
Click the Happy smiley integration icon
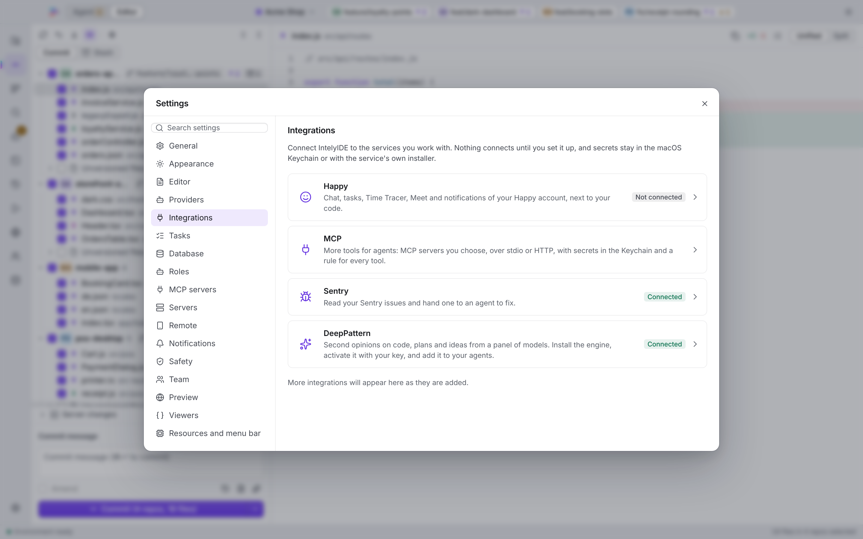pos(306,197)
